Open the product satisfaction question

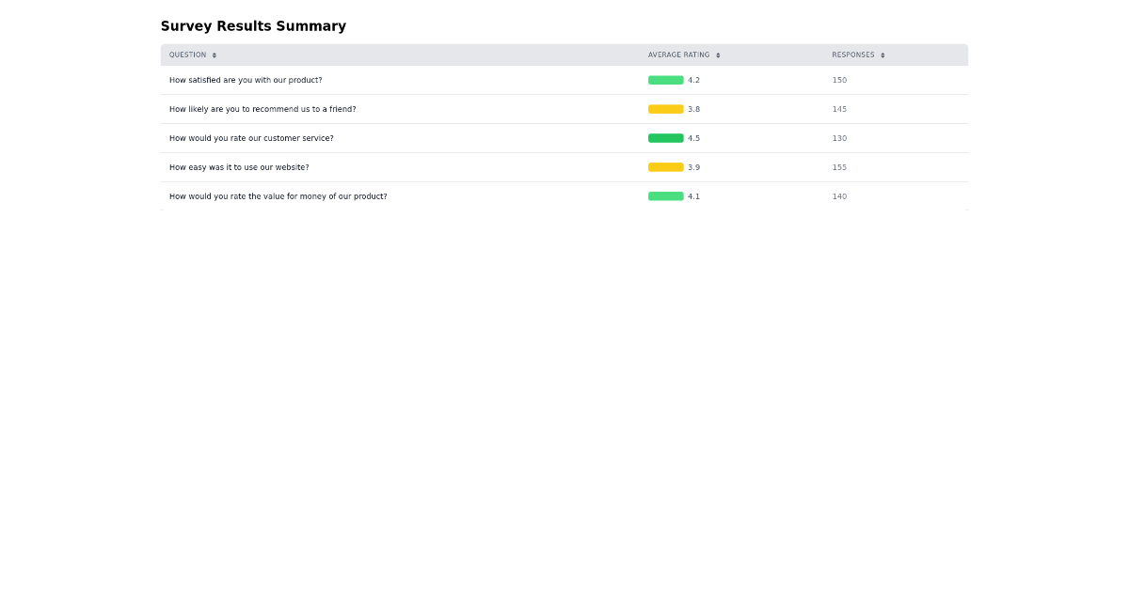[245, 80]
